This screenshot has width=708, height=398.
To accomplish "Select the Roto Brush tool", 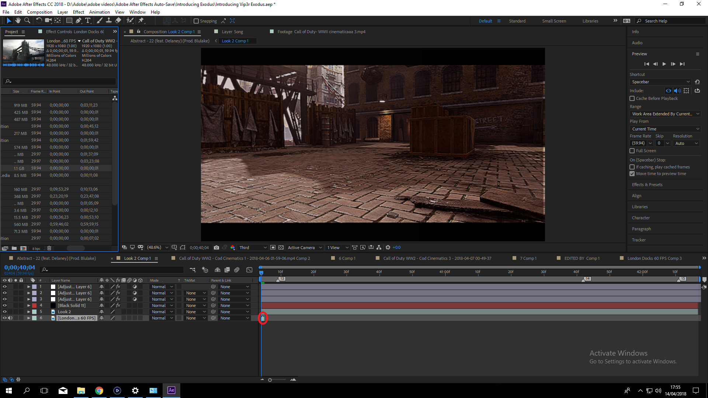I will pyautogui.click(x=130, y=21).
